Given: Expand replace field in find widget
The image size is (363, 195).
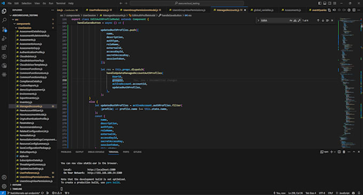Looking at the screenshot, I should [x=258, y=21].
